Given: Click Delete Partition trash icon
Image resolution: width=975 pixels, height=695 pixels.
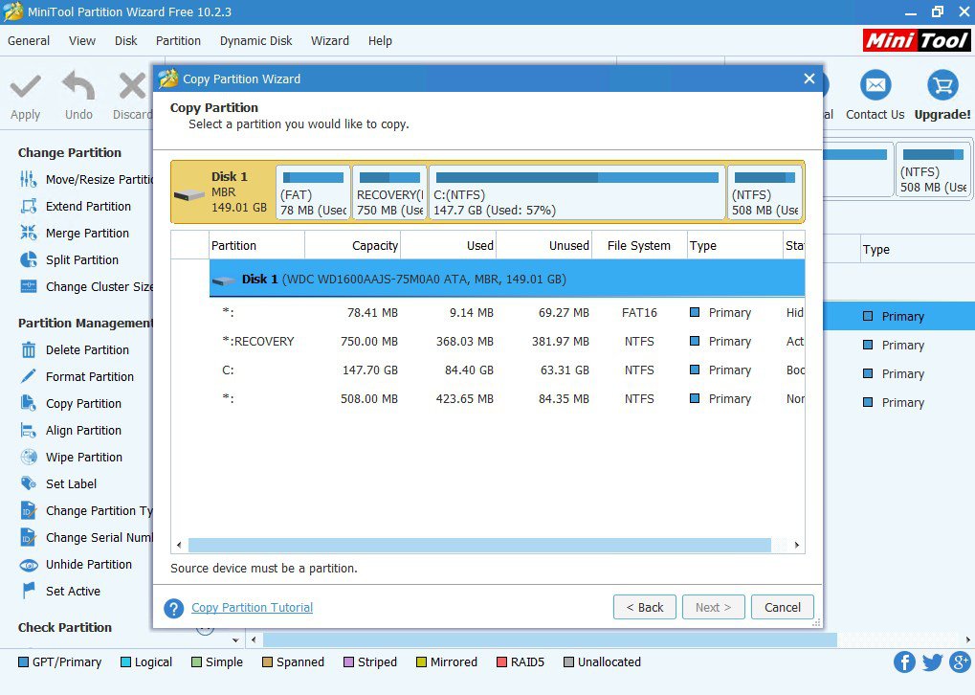Looking at the screenshot, I should click(28, 349).
